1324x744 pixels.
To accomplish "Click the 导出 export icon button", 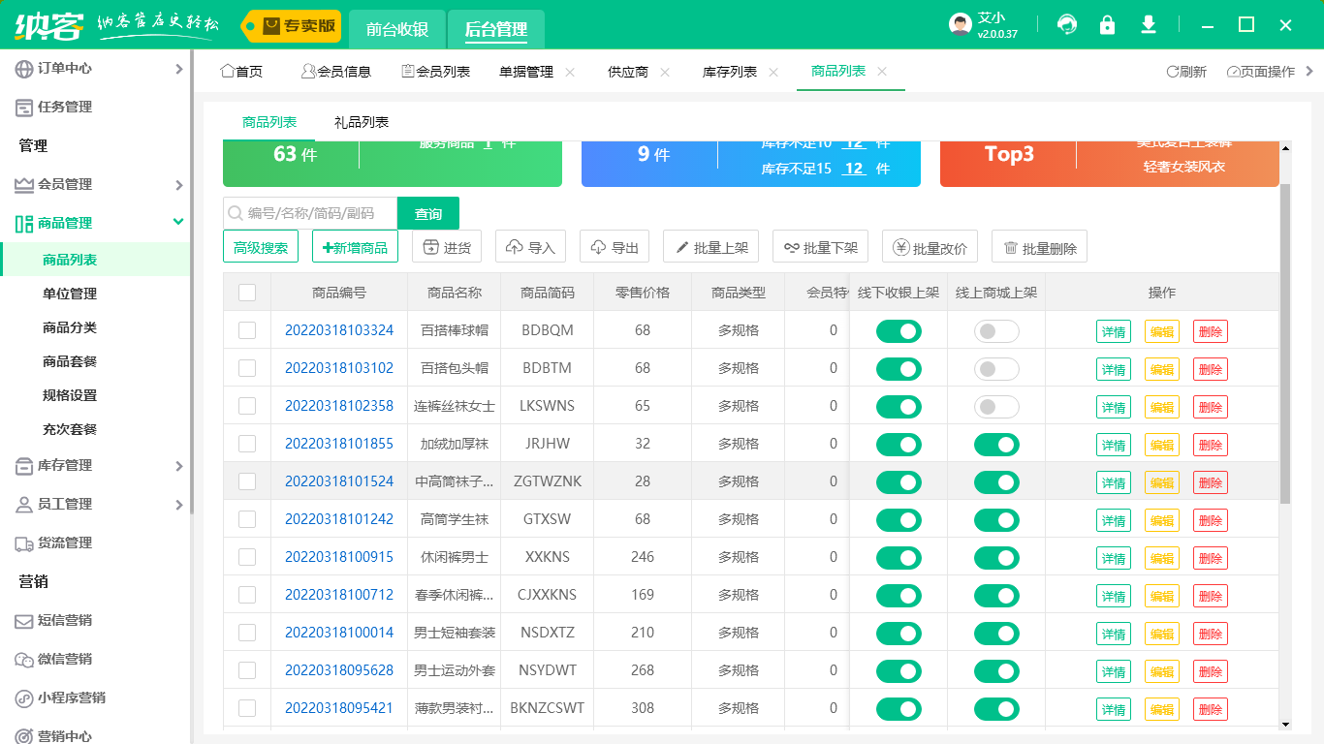I will click(614, 246).
